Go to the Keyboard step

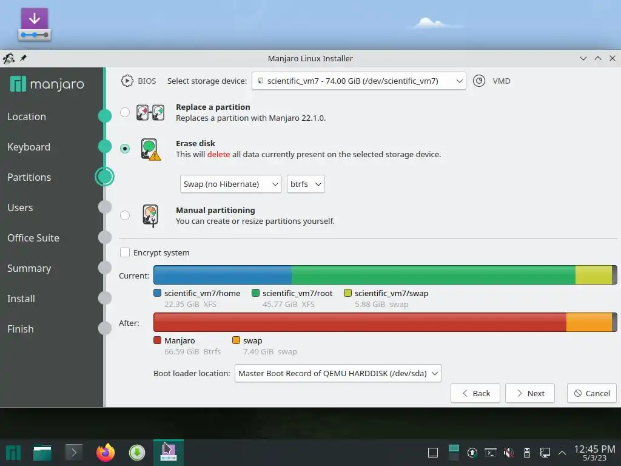point(29,147)
